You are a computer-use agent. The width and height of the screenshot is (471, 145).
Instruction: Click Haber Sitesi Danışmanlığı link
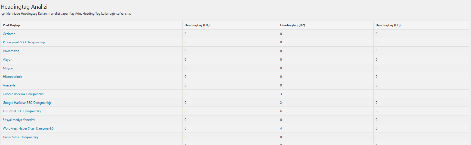coord(21,137)
